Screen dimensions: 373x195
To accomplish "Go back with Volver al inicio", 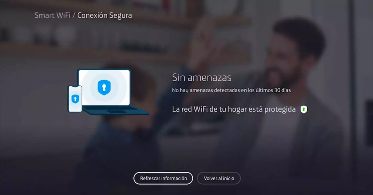I will coord(219,178).
